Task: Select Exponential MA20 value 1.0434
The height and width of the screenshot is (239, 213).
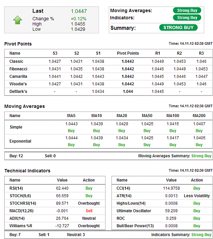Action: pyautogui.click(x=122, y=138)
